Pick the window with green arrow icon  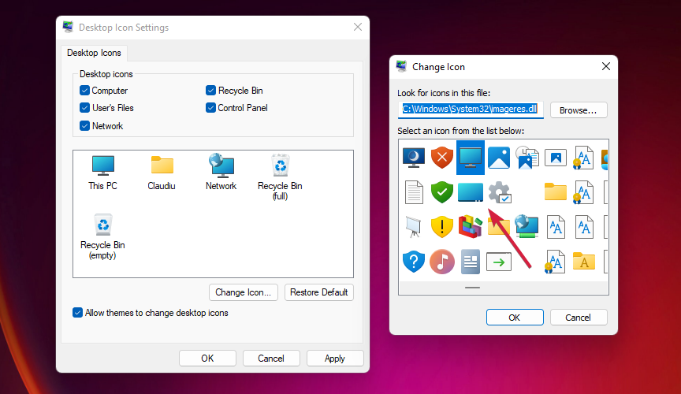[499, 262]
